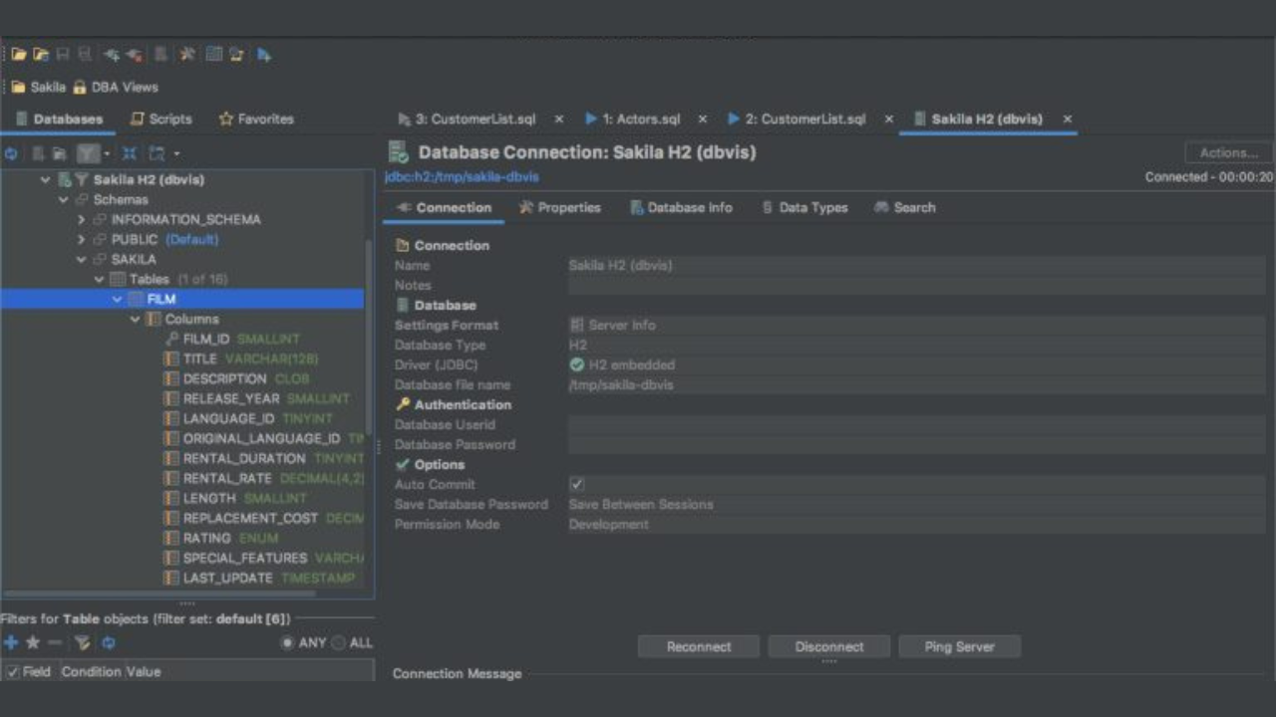Select the ALL radio button
The height and width of the screenshot is (717, 1276).
[337, 643]
